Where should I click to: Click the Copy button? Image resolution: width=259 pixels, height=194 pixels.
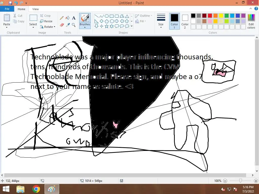pos(19,21)
